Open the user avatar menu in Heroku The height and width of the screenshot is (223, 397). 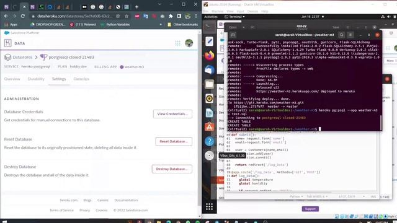(x=189, y=43)
